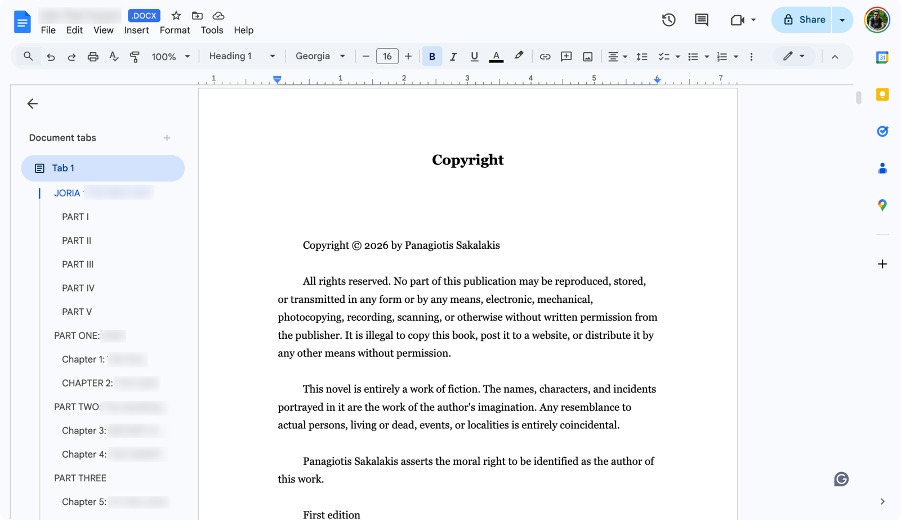Screen dimensions: 901x520
Task: Click the print icon in toolbar
Action: (x=93, y=56)
